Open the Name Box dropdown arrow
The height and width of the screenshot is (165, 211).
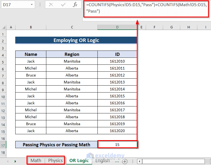[x=32, y=5]
